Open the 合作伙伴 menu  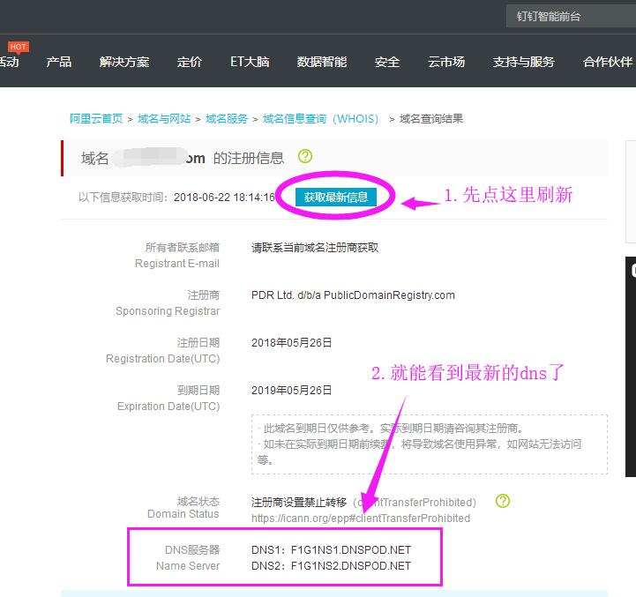(x=608, y=62)
